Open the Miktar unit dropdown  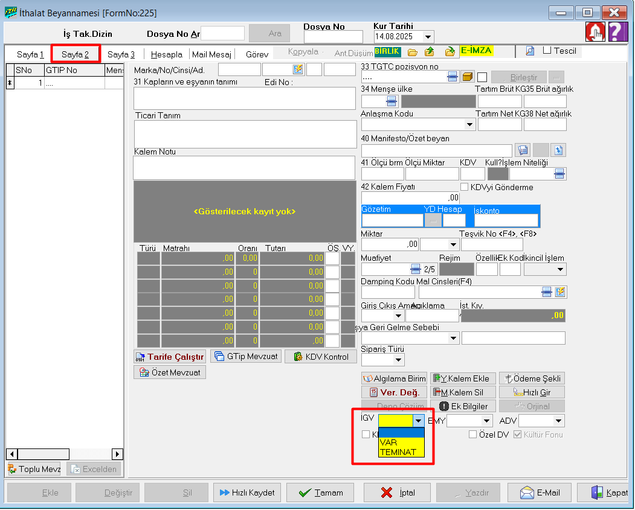point(453,244)
